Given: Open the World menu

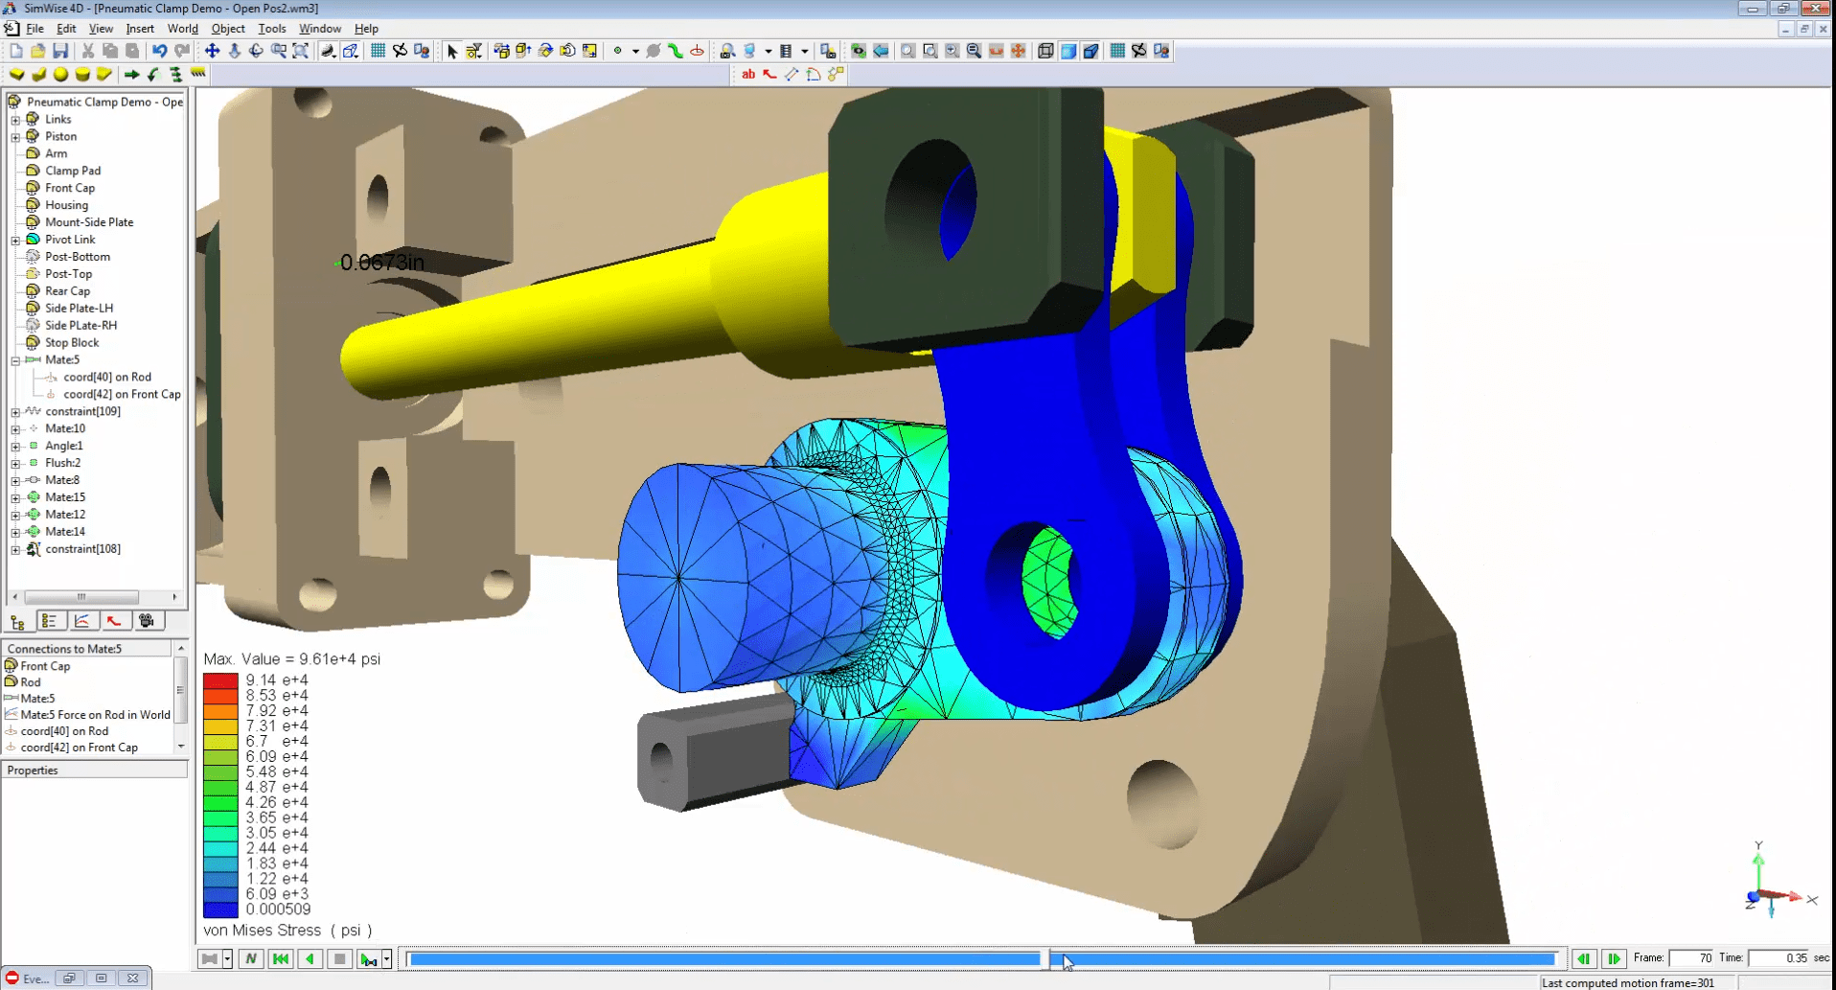Looking at the screenshot, I should [182, 29].
